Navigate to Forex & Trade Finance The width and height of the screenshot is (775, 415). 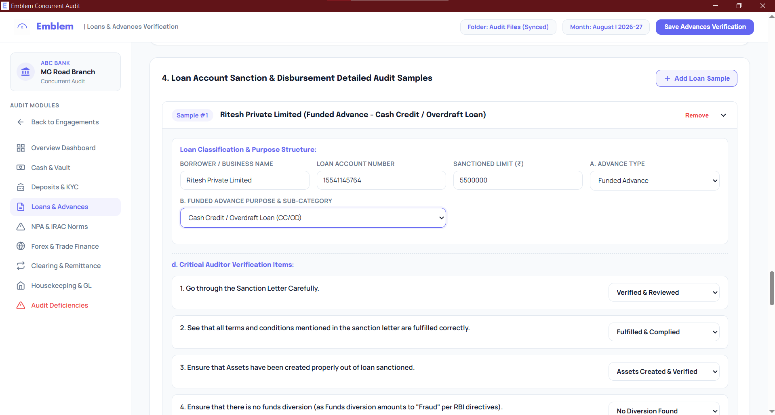(65, 246)
